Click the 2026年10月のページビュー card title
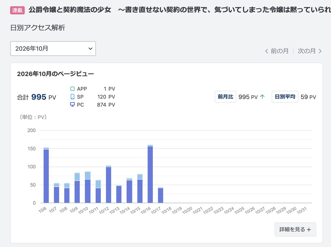The height and width of the screenshot is (247, 331). click(x=55, y=74)
